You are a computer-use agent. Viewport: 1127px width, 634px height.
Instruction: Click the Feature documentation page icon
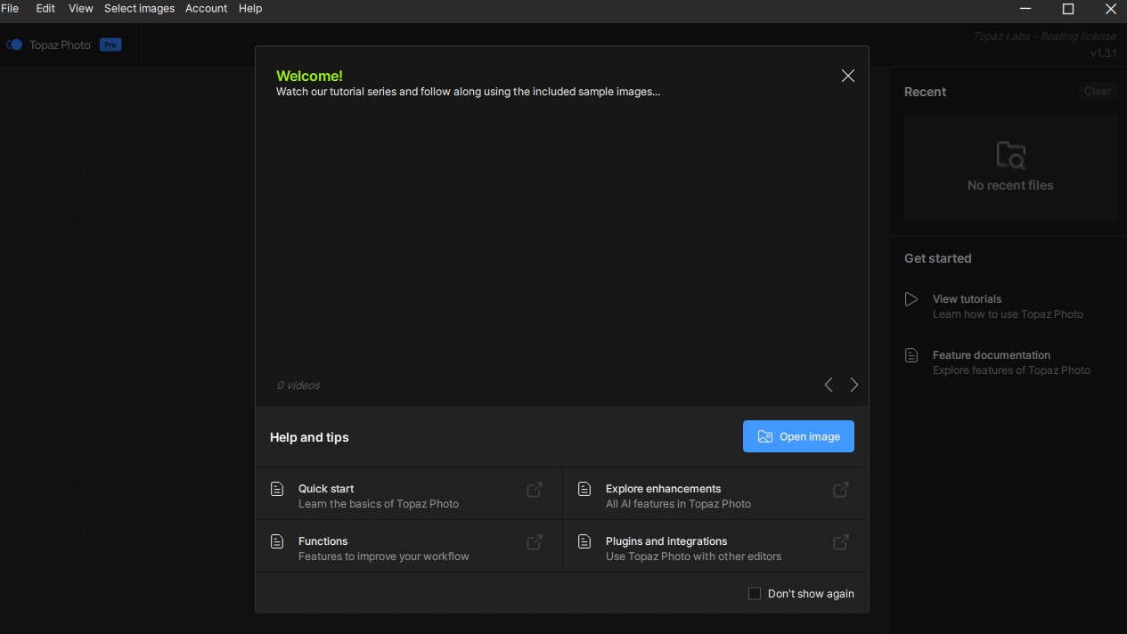(x=911, y=355)
